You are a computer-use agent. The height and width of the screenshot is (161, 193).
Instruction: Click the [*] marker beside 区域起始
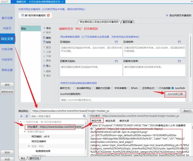coord(116,42)
